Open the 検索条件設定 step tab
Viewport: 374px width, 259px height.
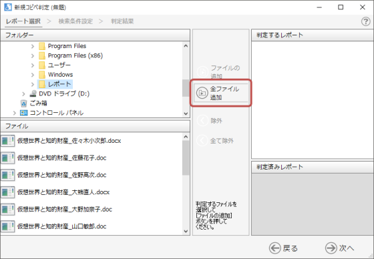click(75, 21)
